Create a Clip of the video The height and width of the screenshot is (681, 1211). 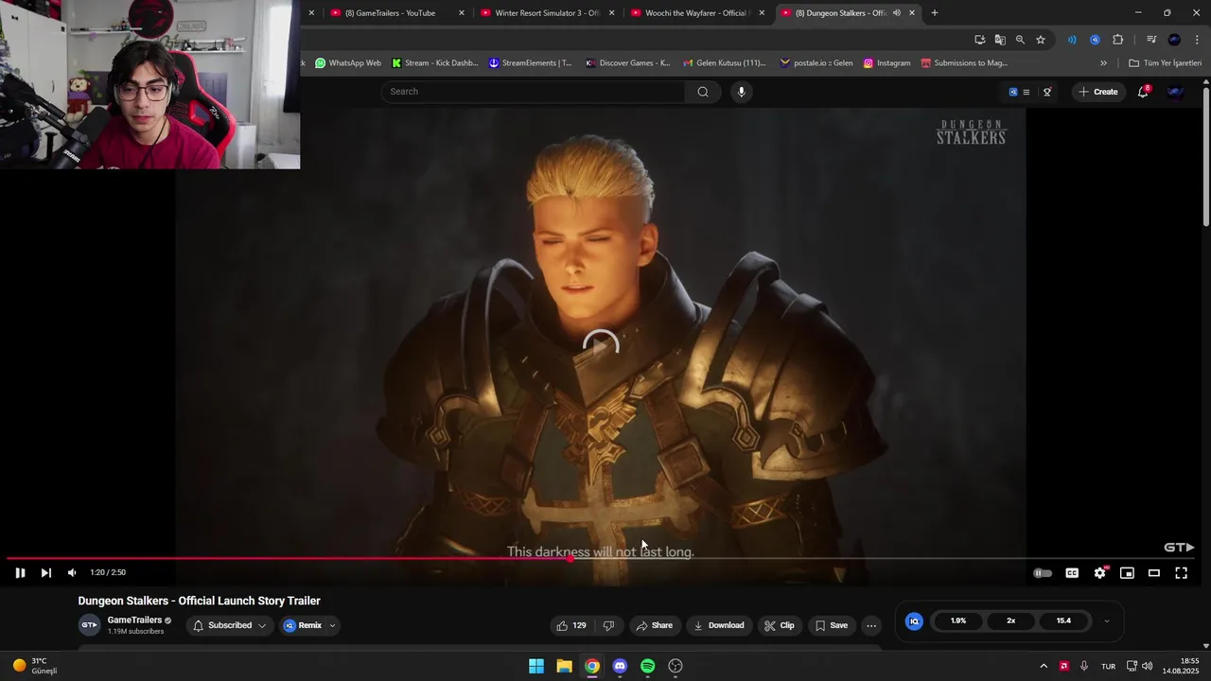(x=780, y=625)
